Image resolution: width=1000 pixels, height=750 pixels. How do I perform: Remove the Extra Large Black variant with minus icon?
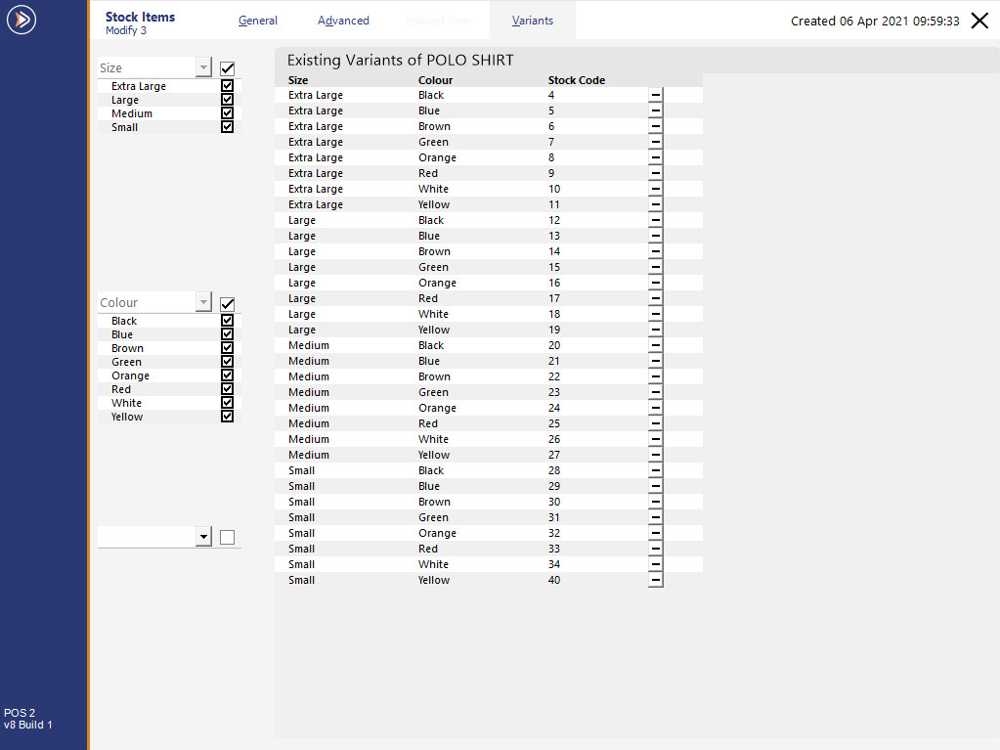(x=655, y=95)
